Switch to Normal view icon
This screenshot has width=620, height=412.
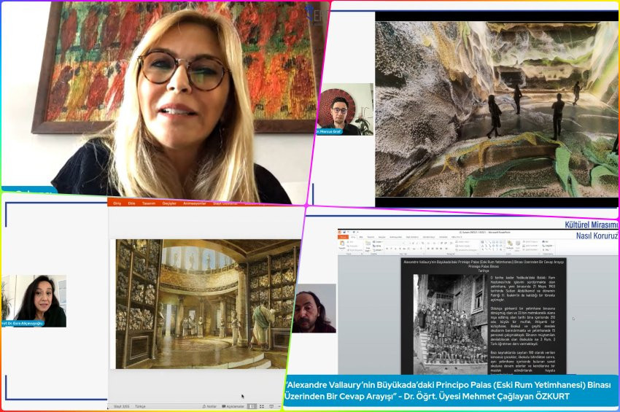252,406
